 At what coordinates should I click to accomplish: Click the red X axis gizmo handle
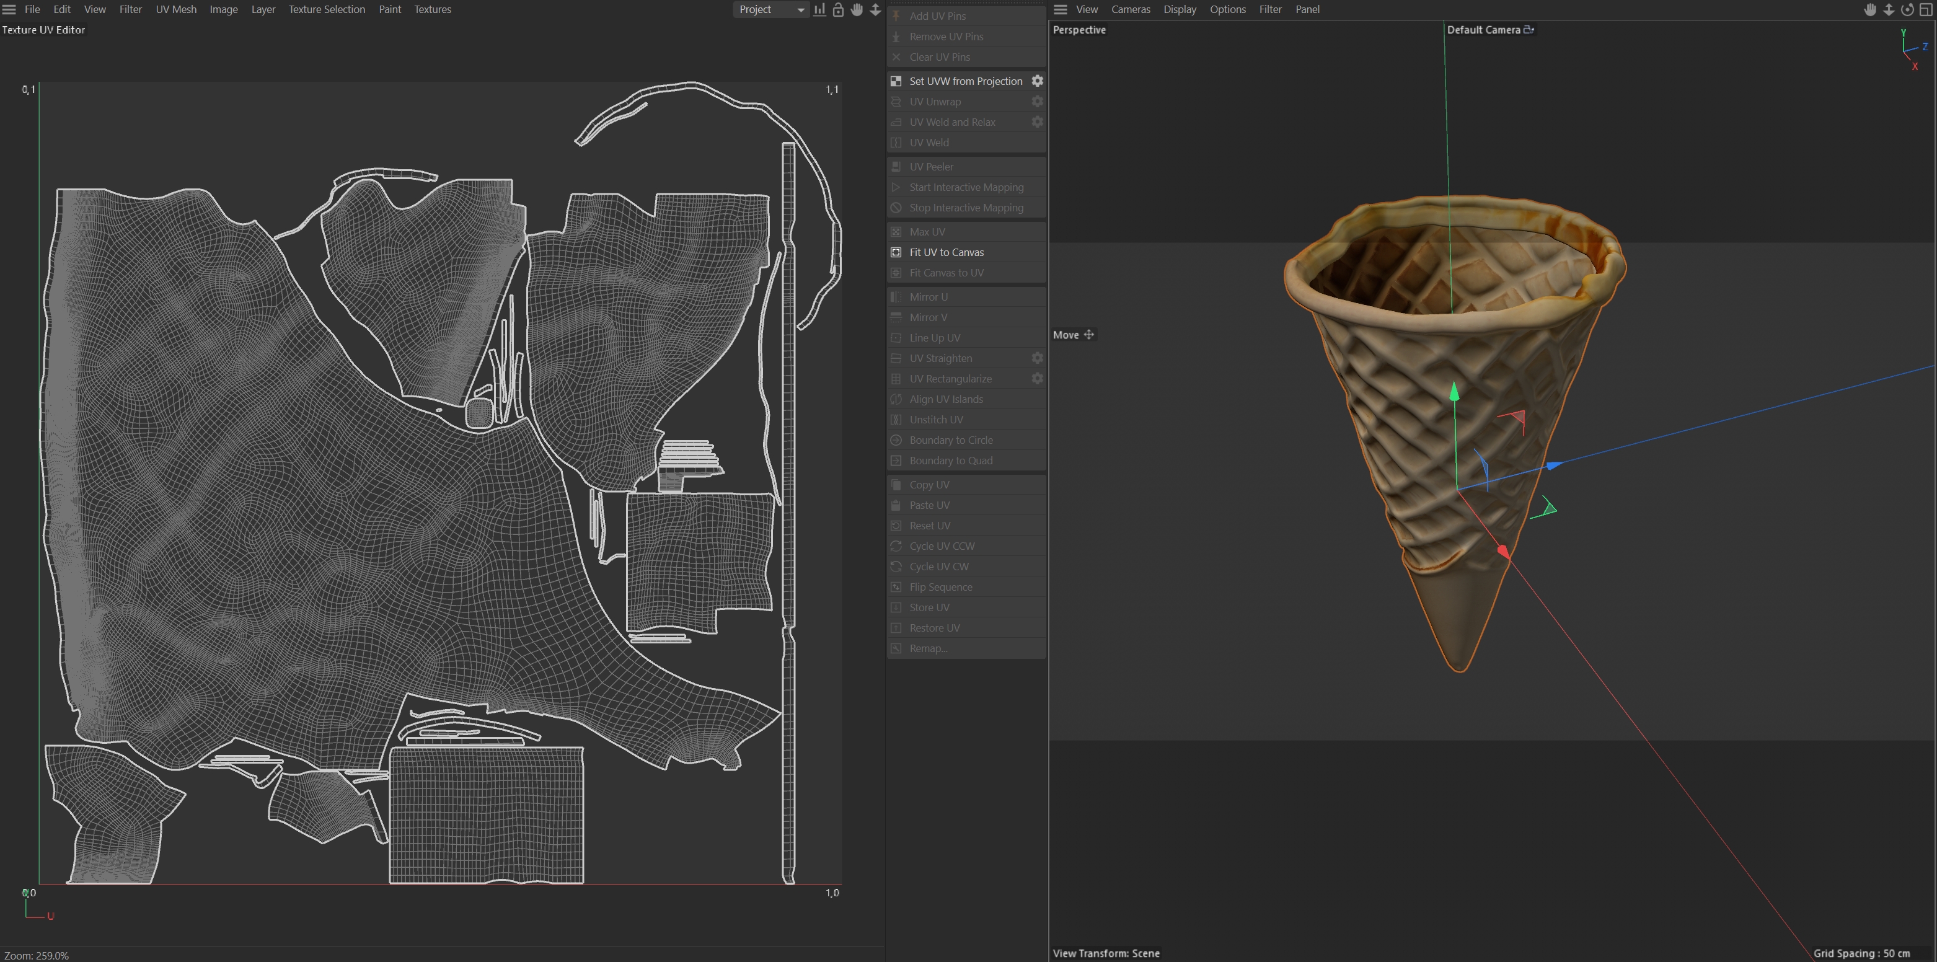[1502, 551]
